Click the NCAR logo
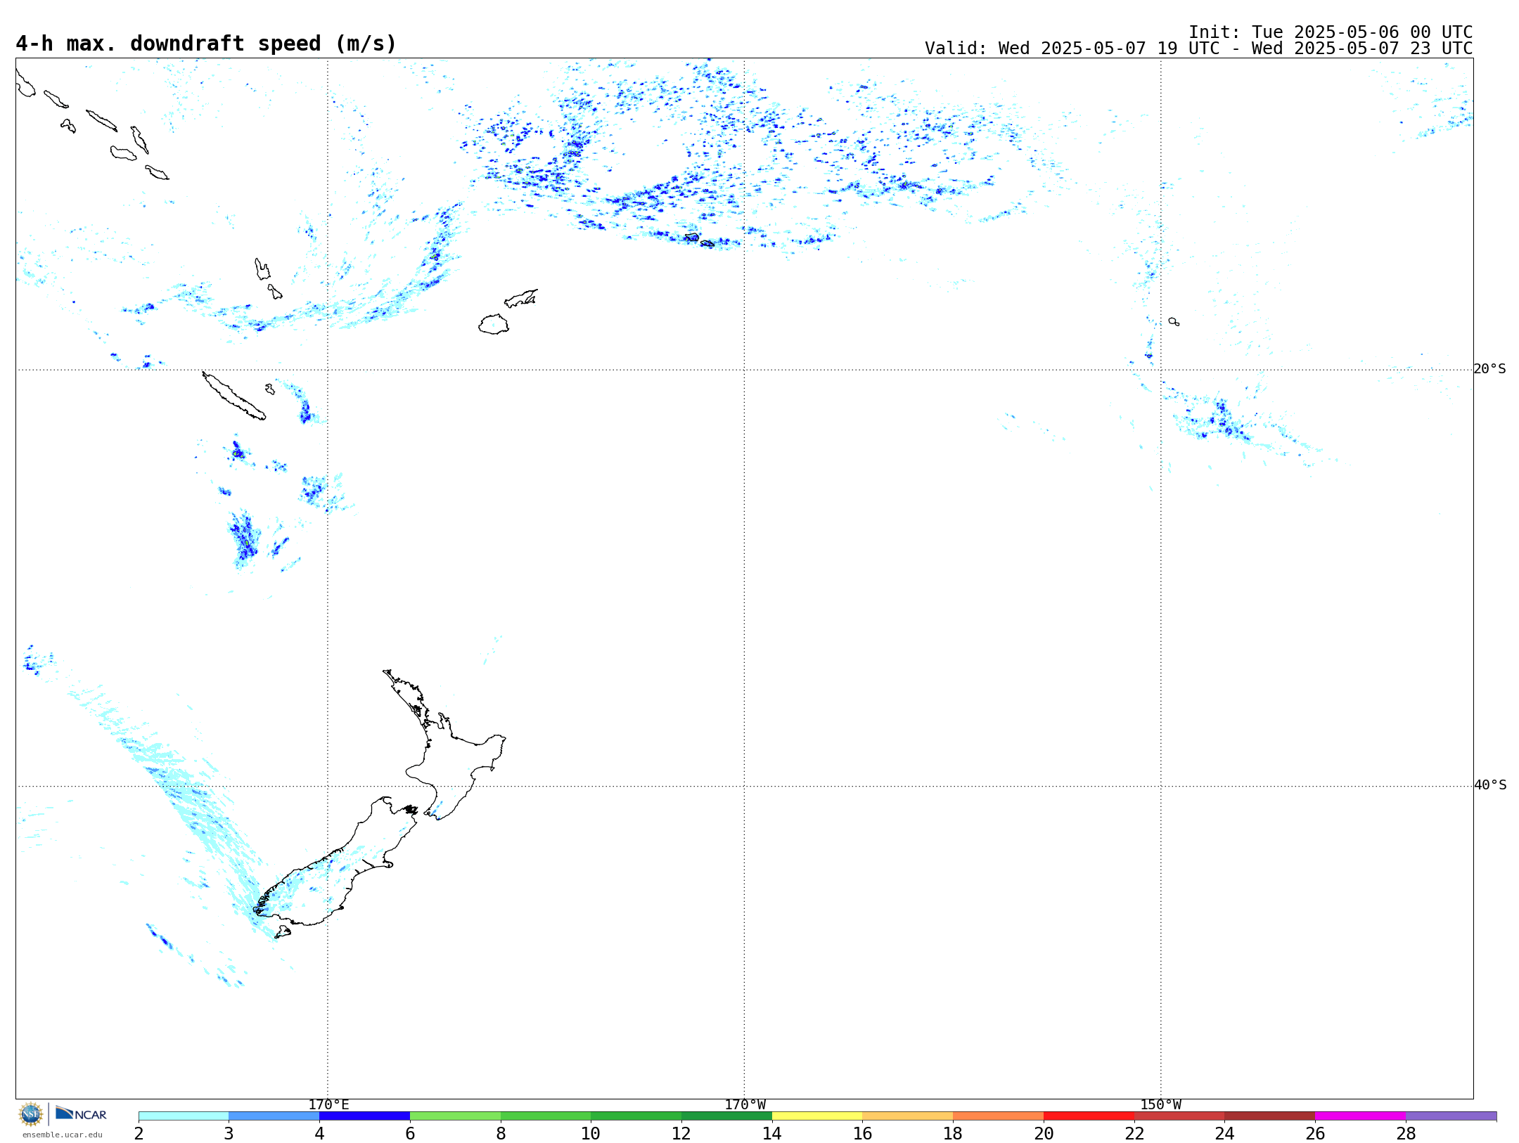Screen dimensions: 1519x1143 [x=81, y=1113]
